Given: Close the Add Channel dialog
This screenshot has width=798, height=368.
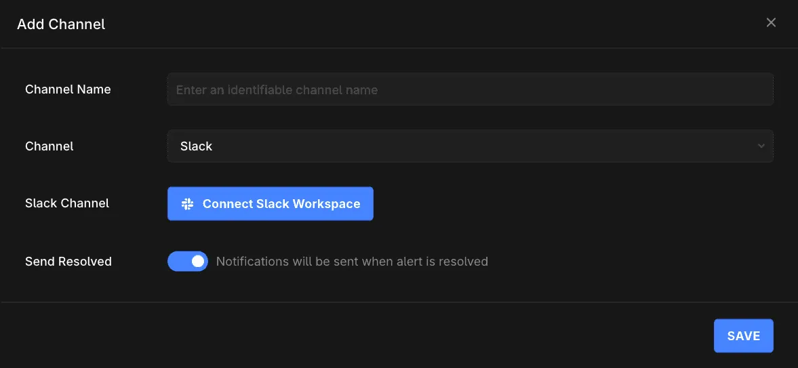Looking at the screenshot, I should [771, 22].
